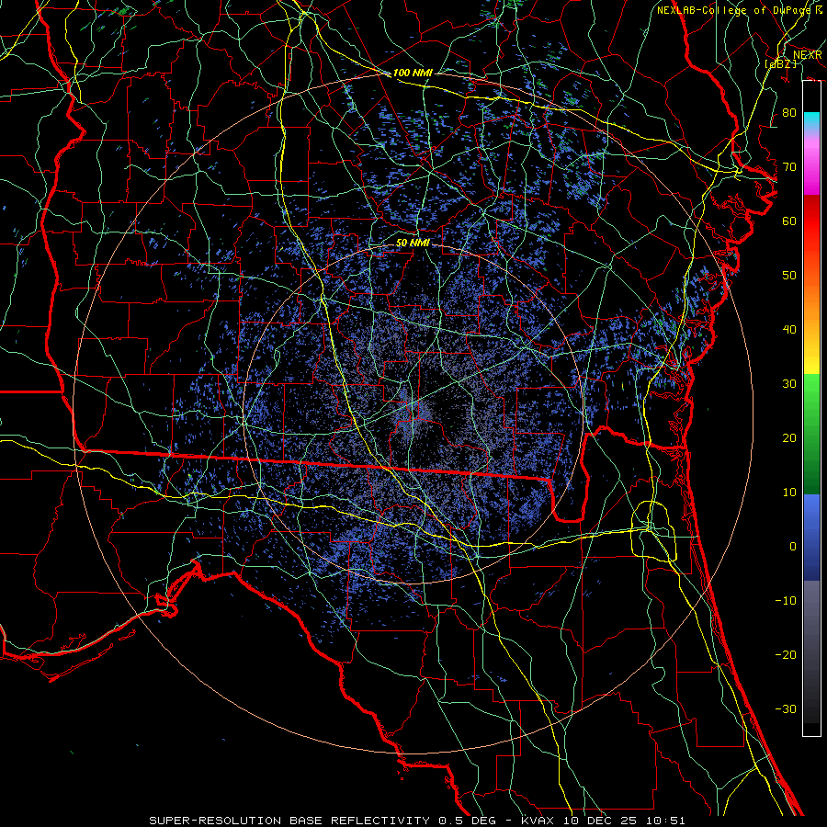Screen dimensions: 827x827
Task: Click the 70 value on the color scale
Action: coord(789,167)
